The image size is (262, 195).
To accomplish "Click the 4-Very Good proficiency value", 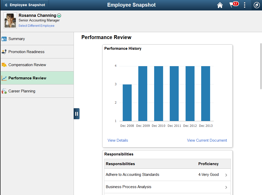I will coord(209,175).
